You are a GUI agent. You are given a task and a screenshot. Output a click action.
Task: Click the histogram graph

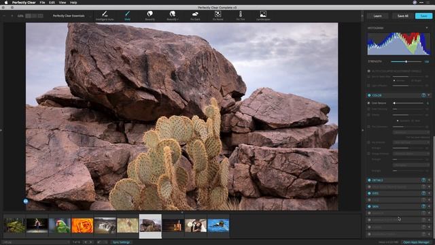coord(399,44)
